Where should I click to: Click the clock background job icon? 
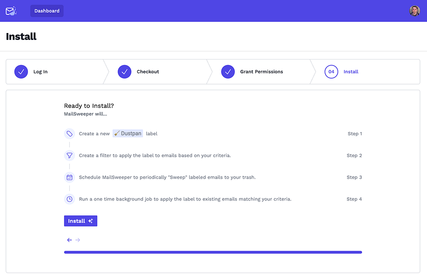point(69,199)
